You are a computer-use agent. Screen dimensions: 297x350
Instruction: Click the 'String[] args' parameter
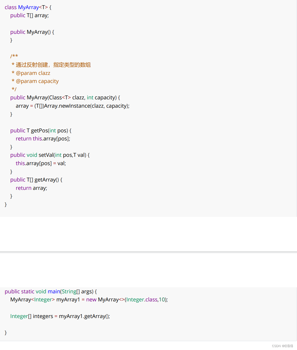coord(77,291)
